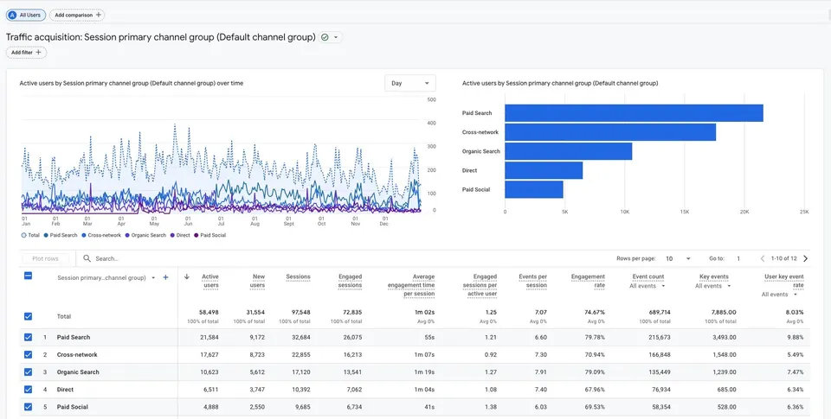Toggle the select-all rows header checkbox

tap(28, 276)
